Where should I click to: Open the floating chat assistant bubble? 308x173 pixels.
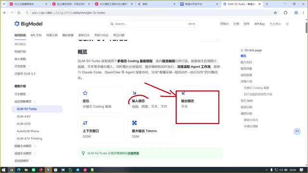click(297, 131)
